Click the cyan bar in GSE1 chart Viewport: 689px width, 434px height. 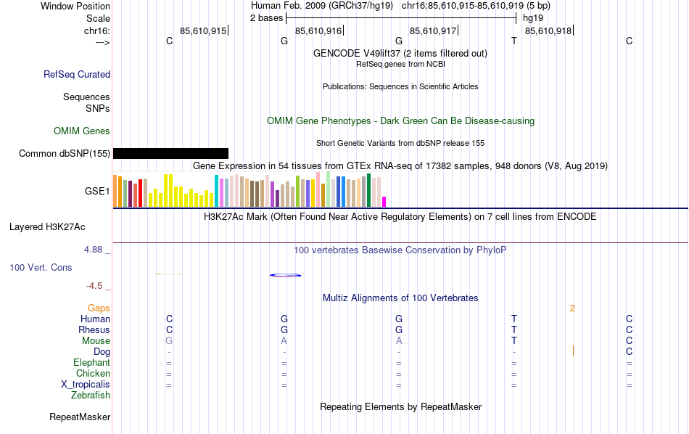click(216, 191)
